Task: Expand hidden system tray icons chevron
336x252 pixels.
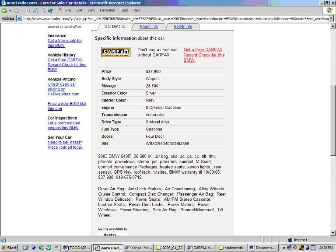Action: tap(283, 248)
